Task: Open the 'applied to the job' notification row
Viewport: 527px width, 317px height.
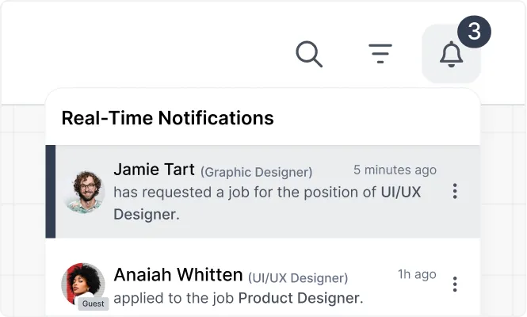Action: click(262, 285)
